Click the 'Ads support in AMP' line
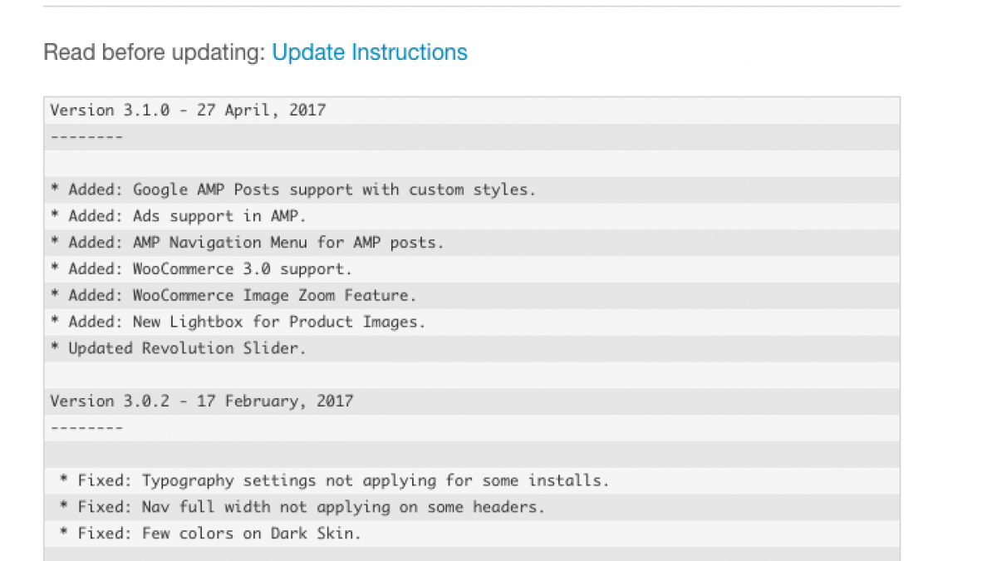This screenshot has height=561, width=997. point(219,216)
